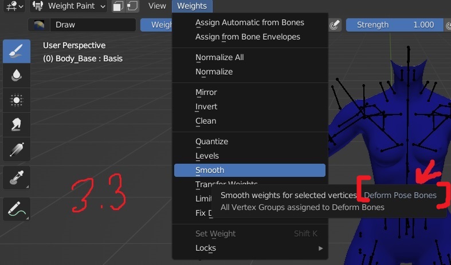
Task: Select the Average weight tool
Action: 17,100
